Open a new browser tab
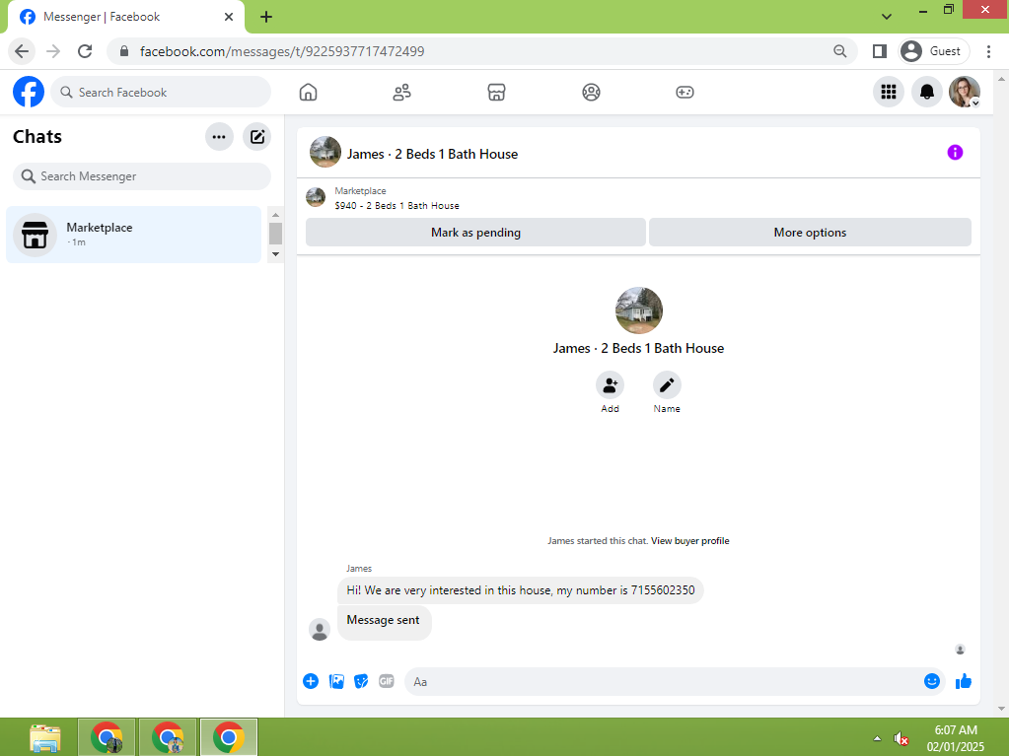 (x=265, y=17)
